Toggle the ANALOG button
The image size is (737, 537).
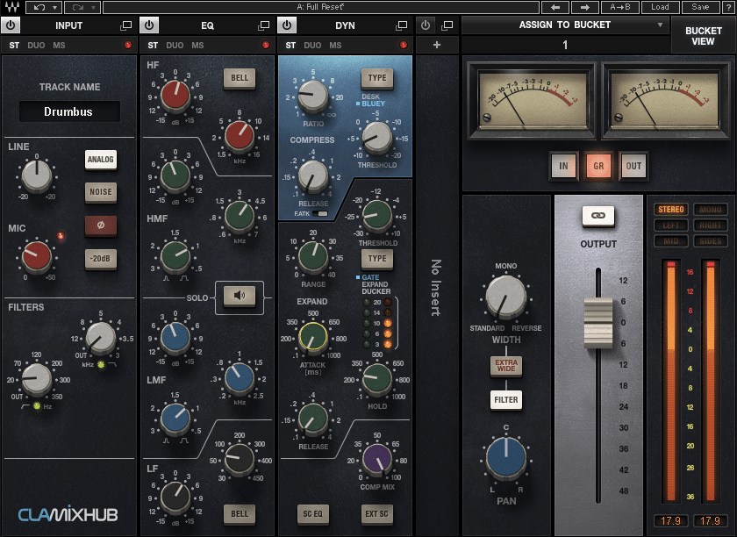(101, 160)
